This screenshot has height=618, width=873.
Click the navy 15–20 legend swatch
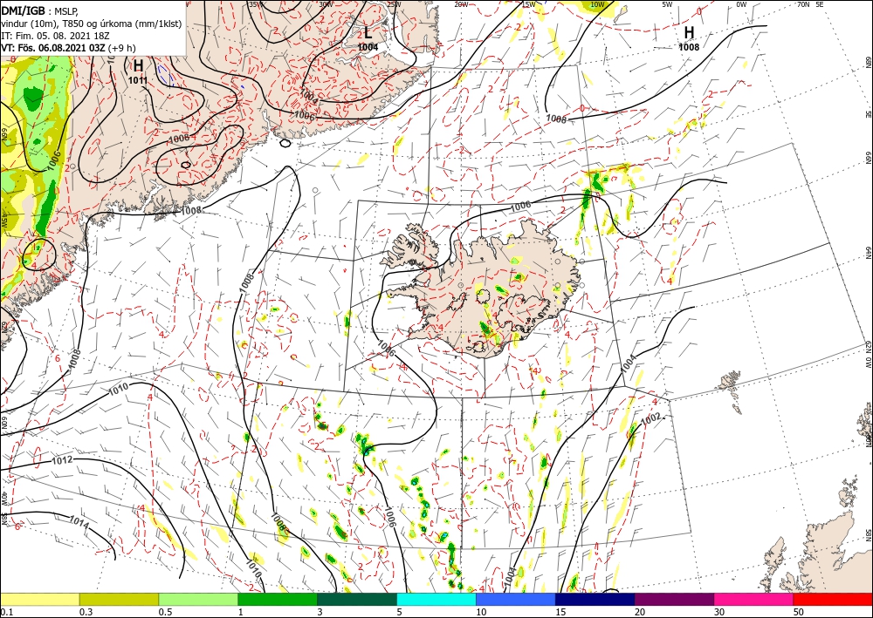595,599
